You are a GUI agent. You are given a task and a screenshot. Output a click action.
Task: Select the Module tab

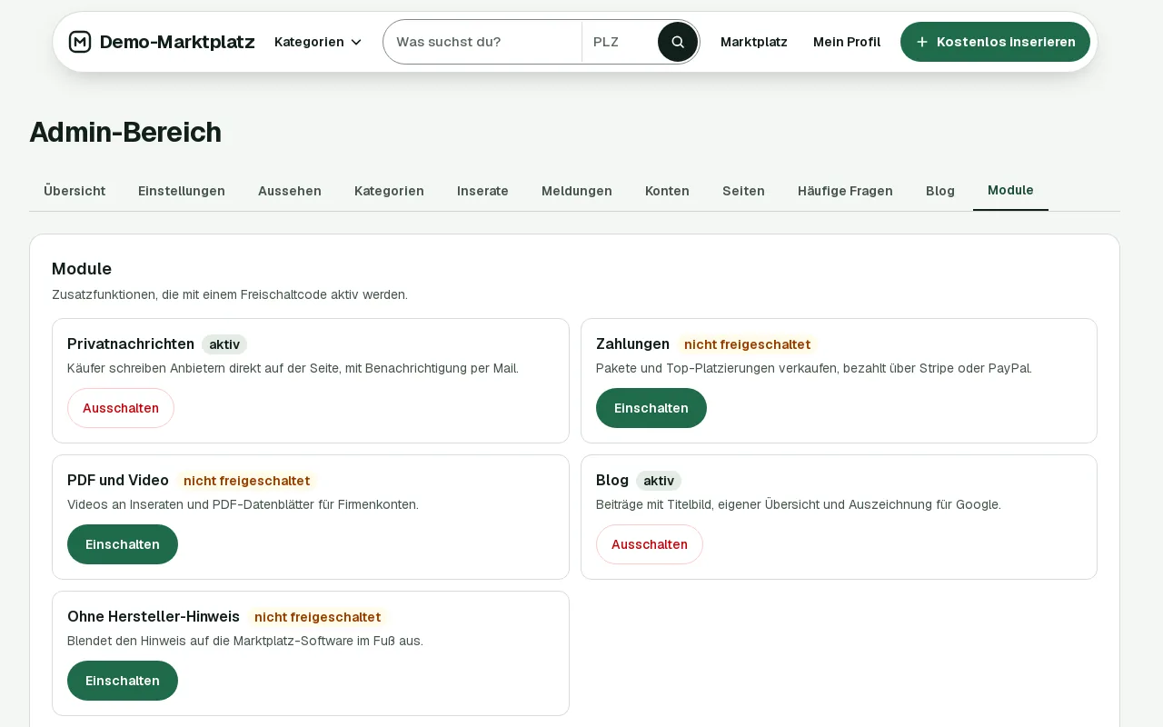pyautogui.click(x=1010, y=191)
